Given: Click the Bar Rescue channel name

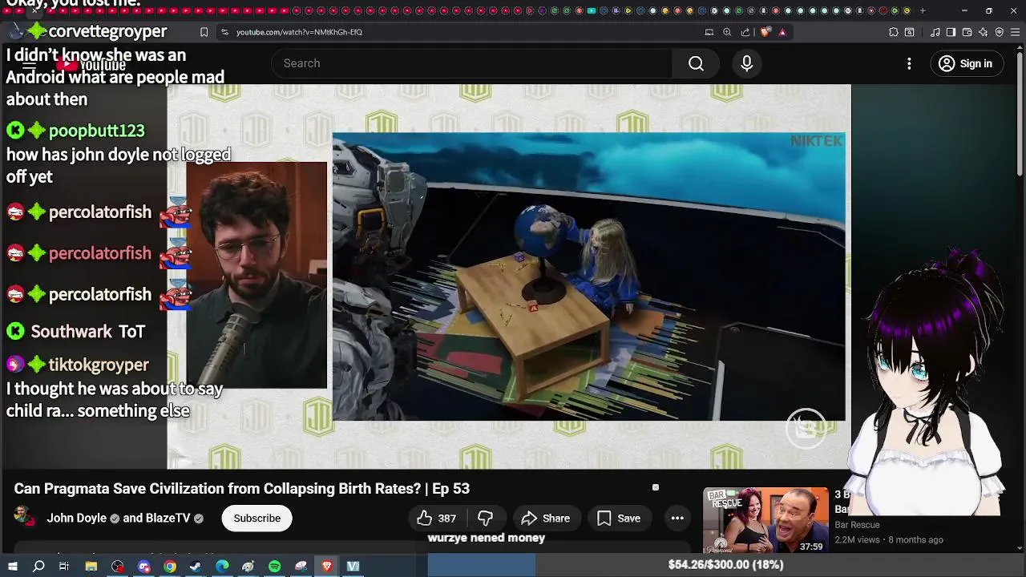Looking at the screenshot, I should [857, 525].
